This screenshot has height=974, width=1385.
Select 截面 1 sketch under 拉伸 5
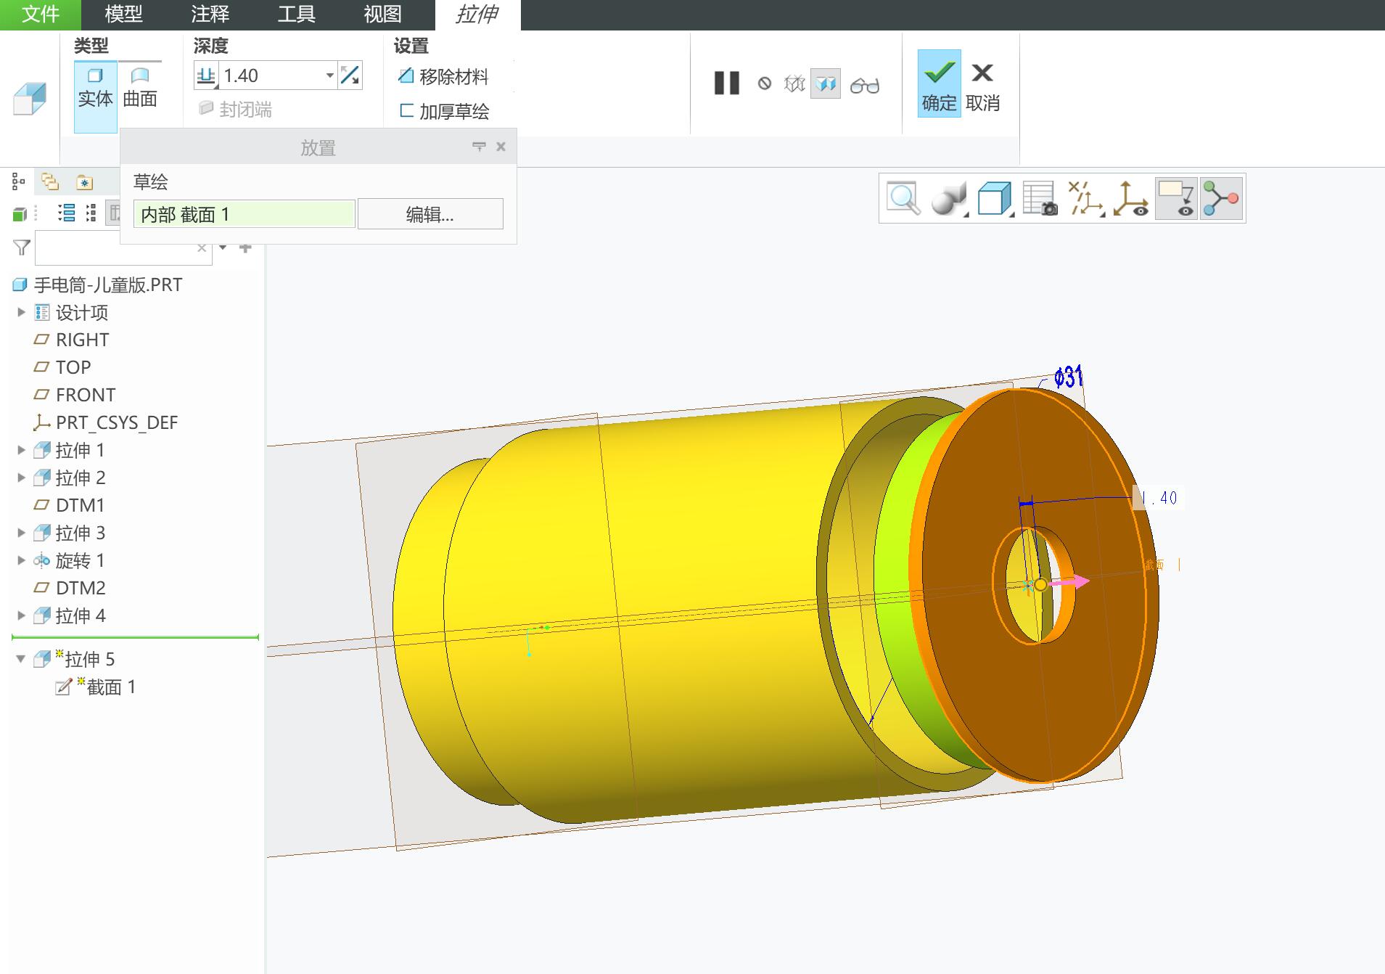click(96, 687)
